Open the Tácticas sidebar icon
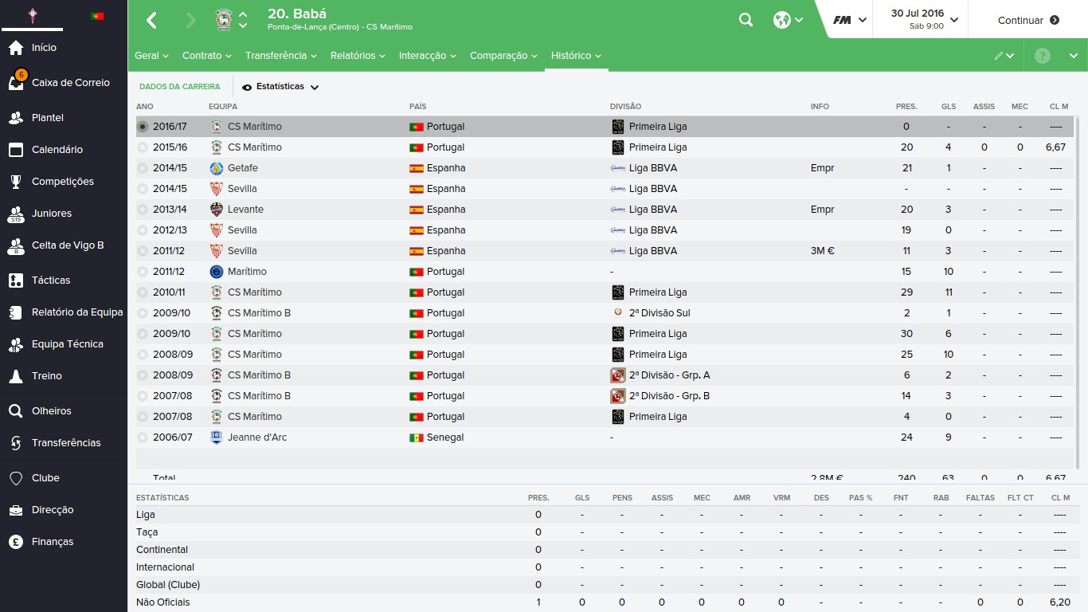The width and height of the screenshot is (1088, 612). 15,280
